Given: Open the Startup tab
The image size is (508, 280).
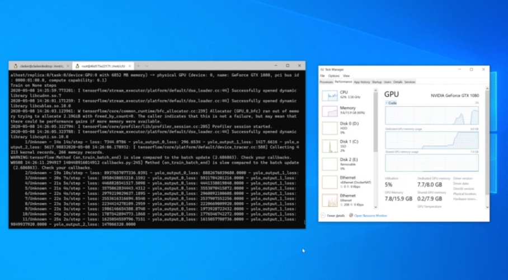Looking at the screenshot, I should tap(377, 82).
